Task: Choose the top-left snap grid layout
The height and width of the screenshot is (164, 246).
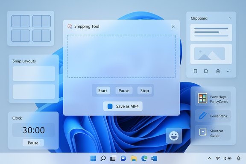Action: tap(20, 21)
